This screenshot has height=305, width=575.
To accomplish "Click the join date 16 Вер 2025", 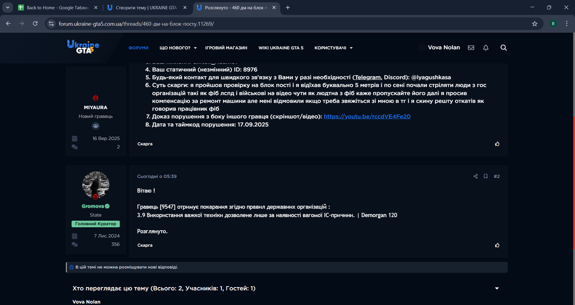I will coord(106,138).
